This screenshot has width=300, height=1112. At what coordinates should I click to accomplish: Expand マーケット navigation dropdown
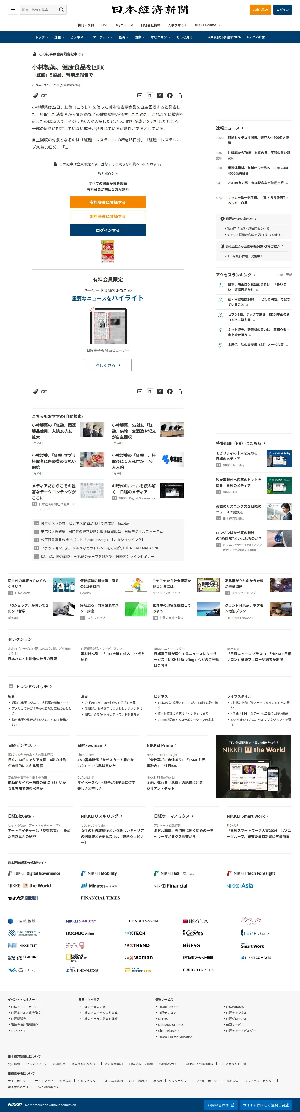(103, 37)
